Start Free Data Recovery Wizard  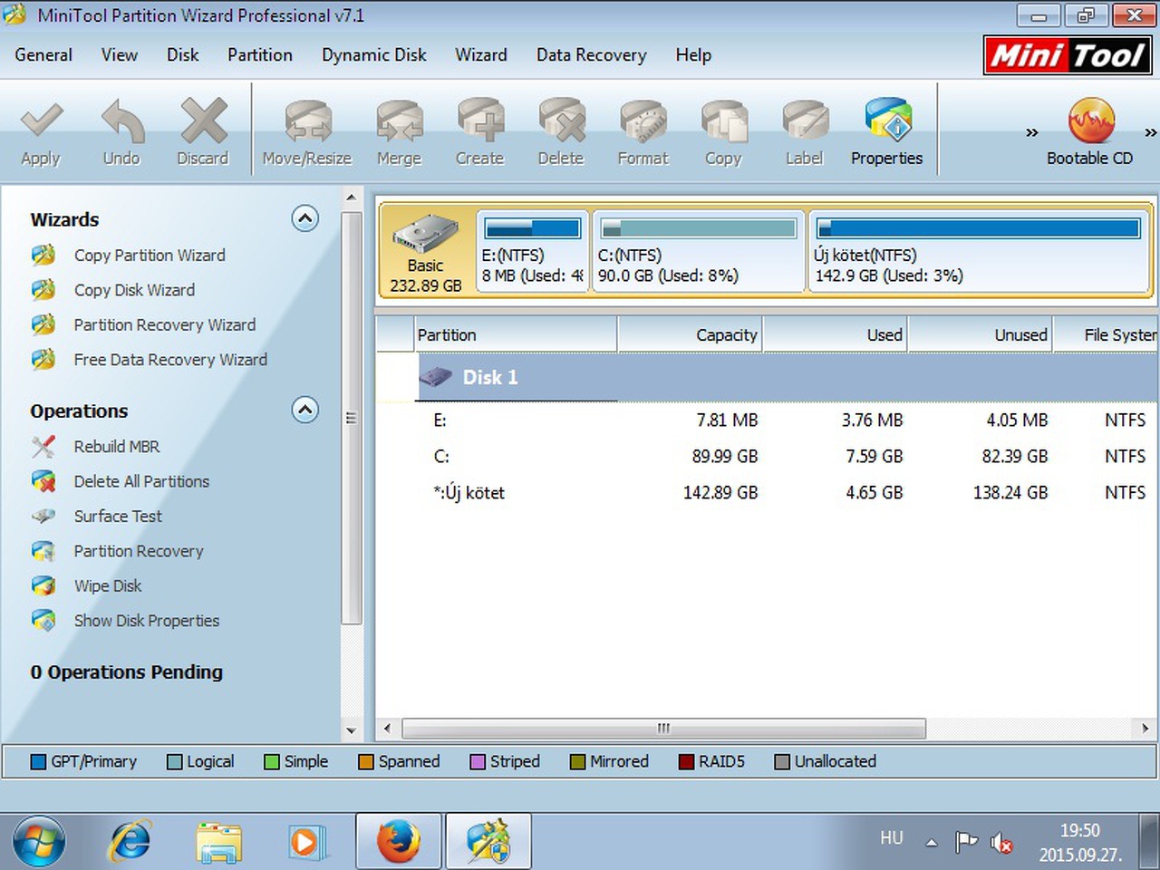(170, 360)
